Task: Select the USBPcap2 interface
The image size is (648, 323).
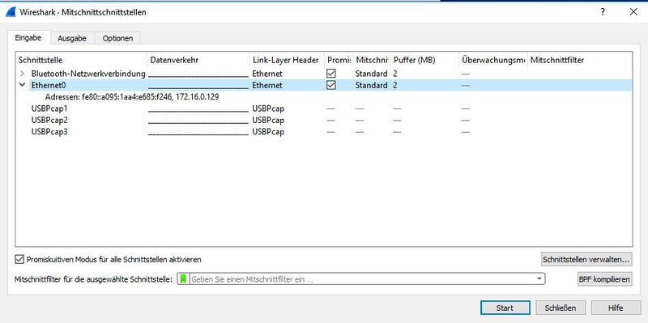Action: 49,120
